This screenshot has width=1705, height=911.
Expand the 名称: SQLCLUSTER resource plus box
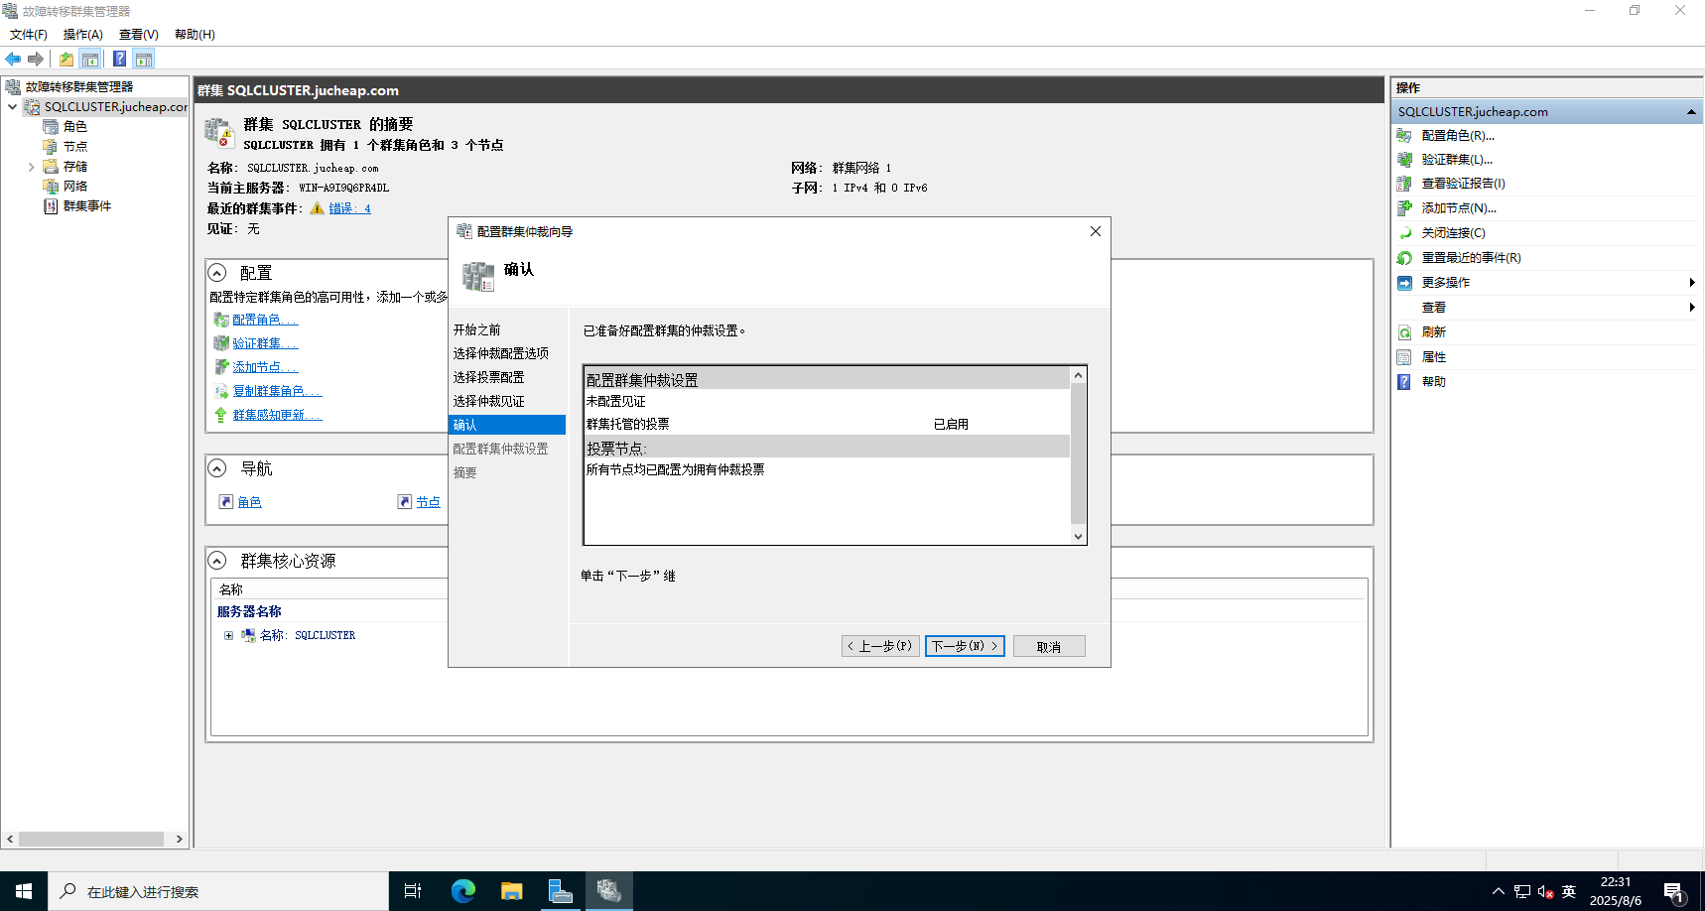[x=228, y=635]
